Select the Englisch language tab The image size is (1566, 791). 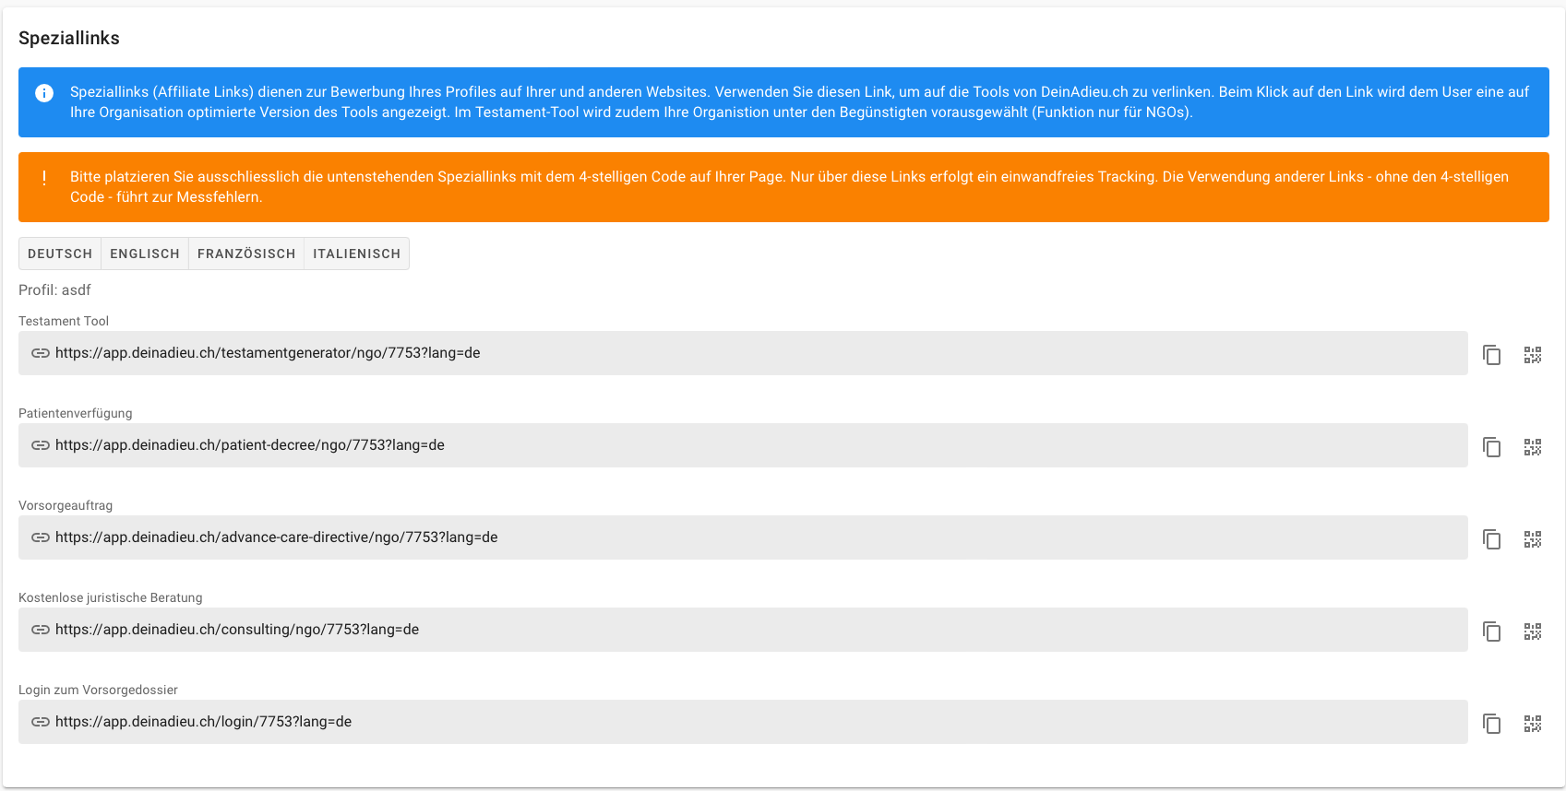click(x=145, y=254)
